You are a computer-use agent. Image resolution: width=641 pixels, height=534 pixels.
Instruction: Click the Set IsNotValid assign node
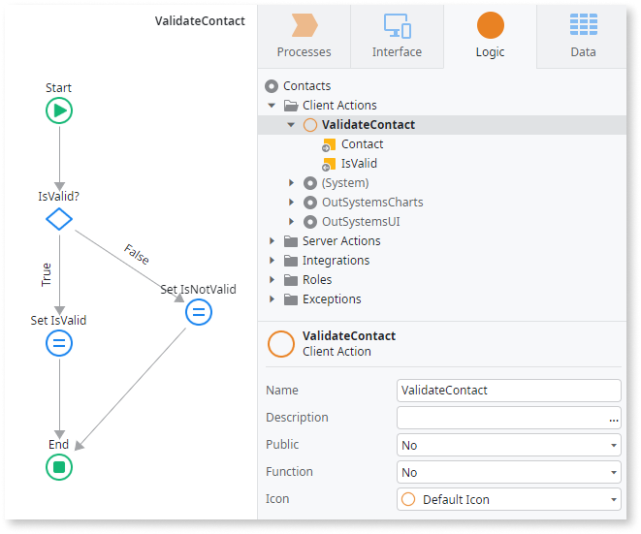click(x=199, y=312)
